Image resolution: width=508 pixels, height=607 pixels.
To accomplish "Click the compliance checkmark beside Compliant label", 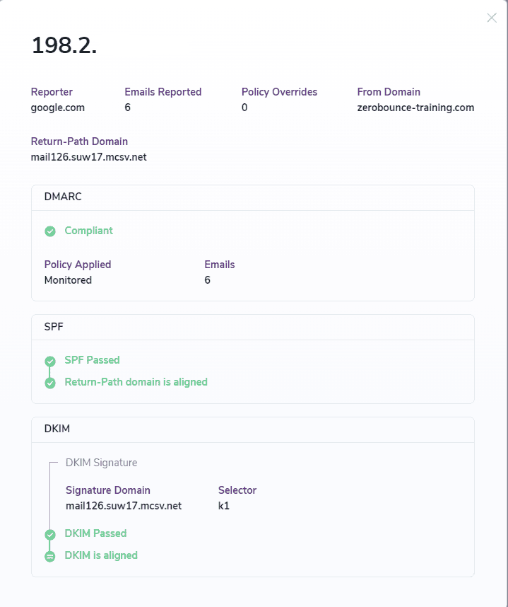I will click(x=49, y=231).
